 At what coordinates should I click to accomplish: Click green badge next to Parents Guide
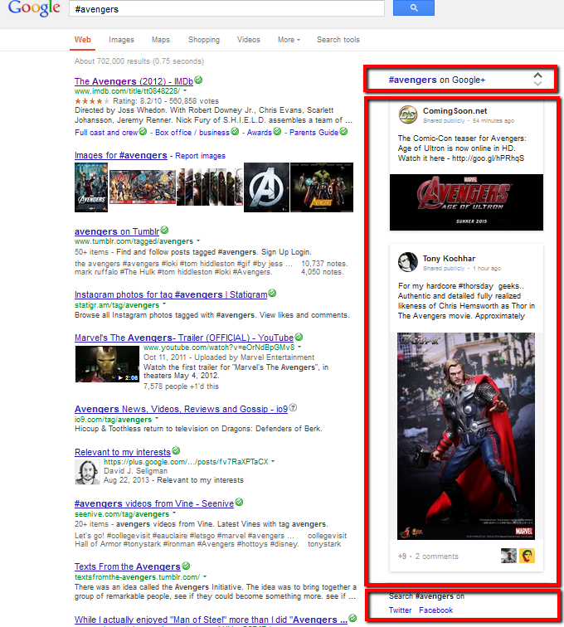[x=343, y=131]
